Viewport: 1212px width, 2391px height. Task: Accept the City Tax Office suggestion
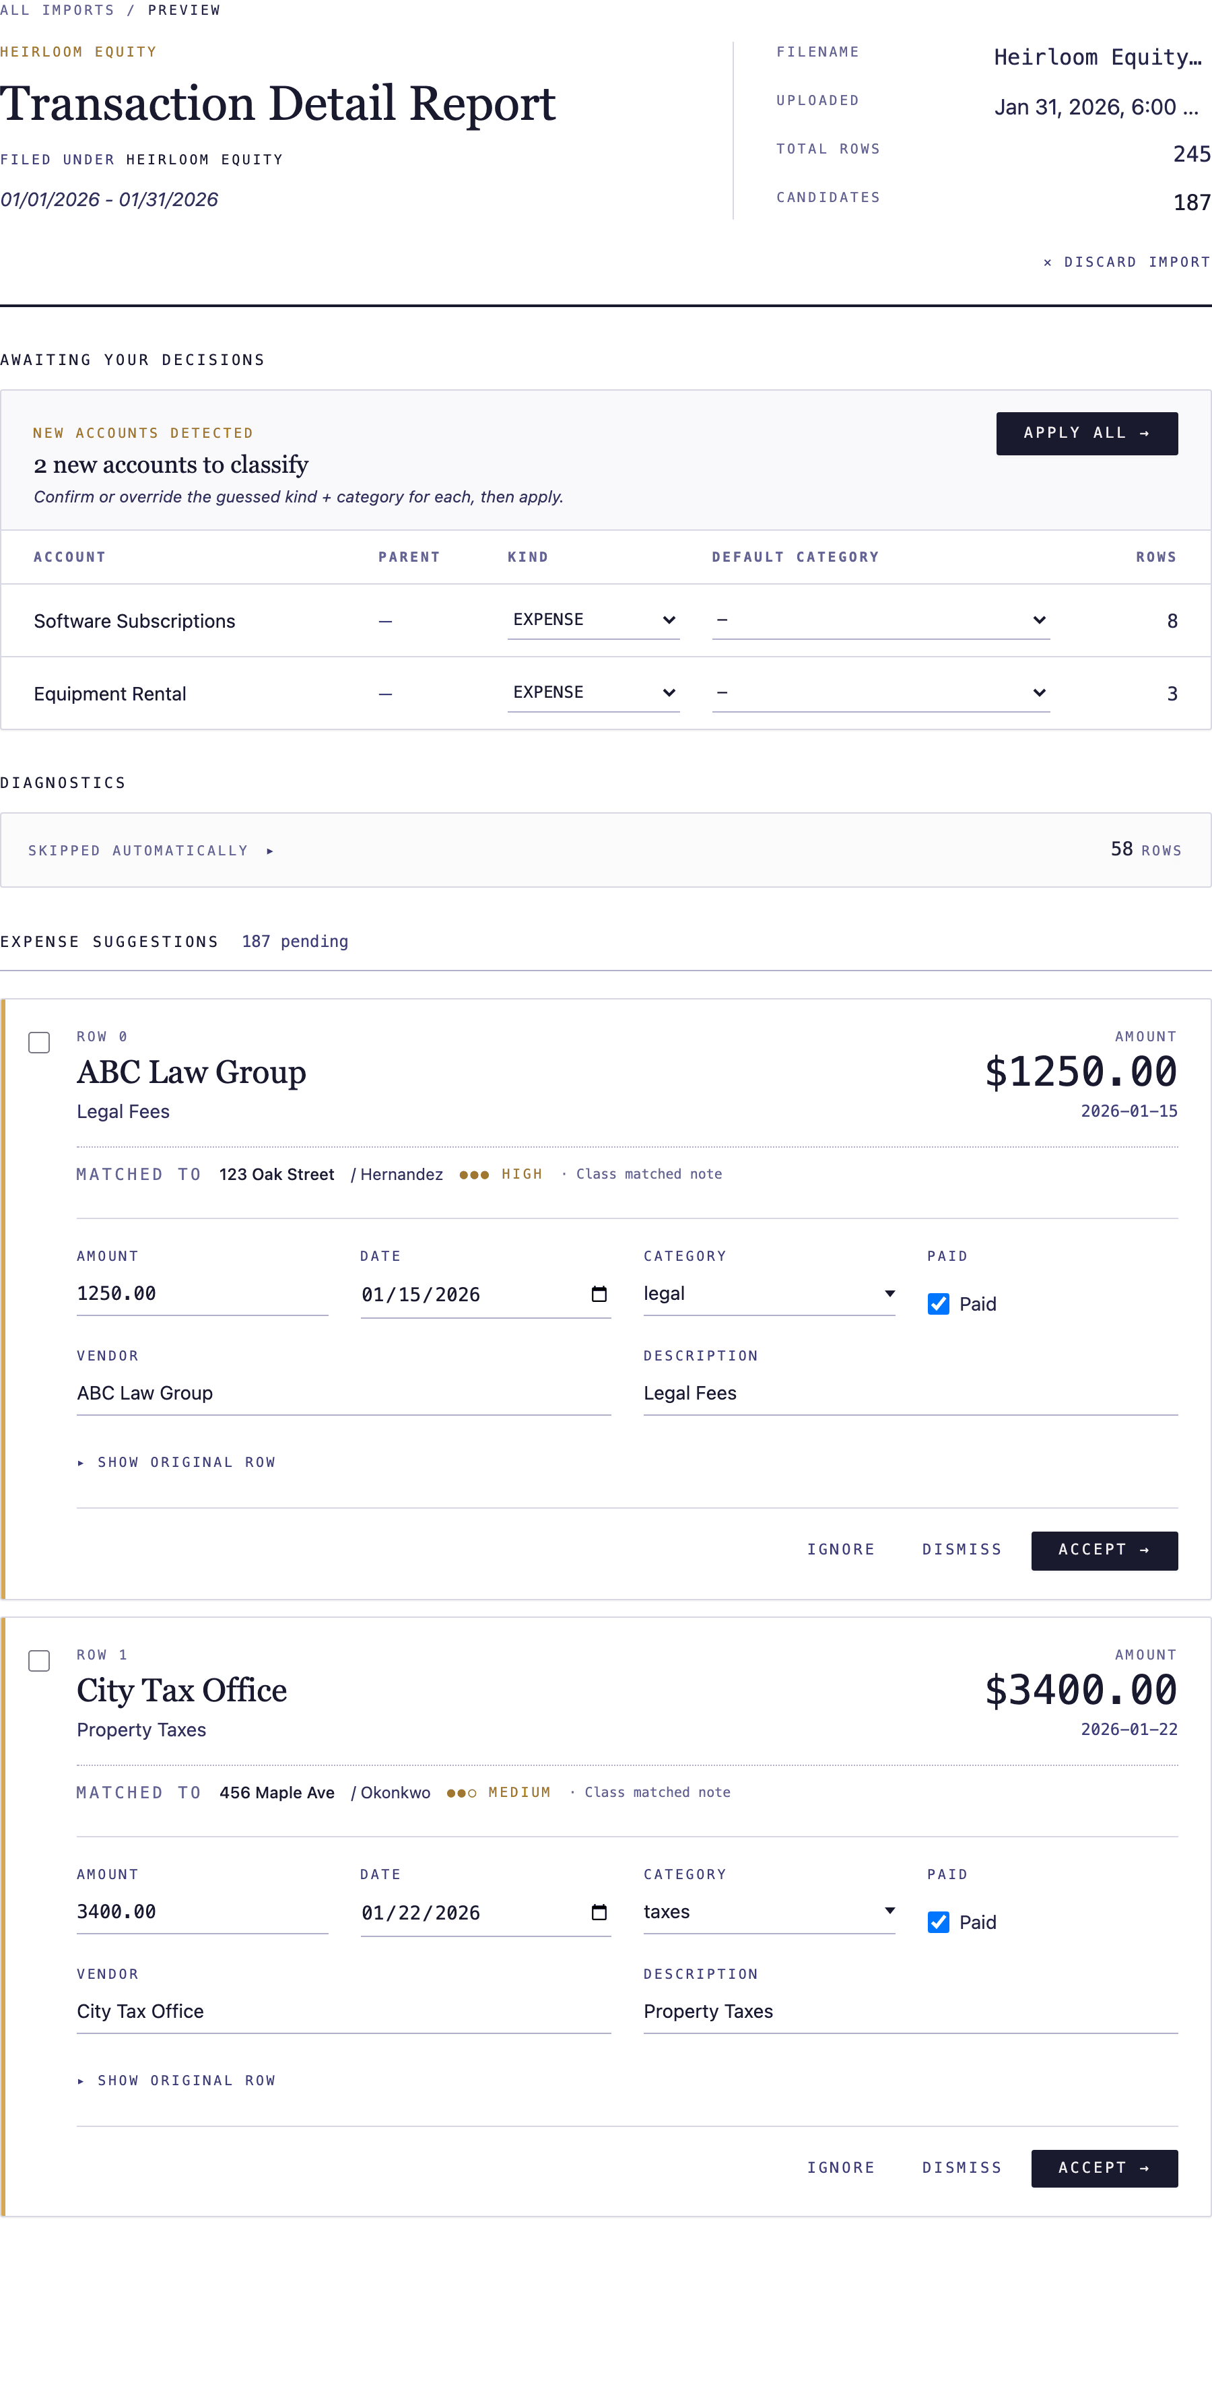click(x=1104, y=2168)
